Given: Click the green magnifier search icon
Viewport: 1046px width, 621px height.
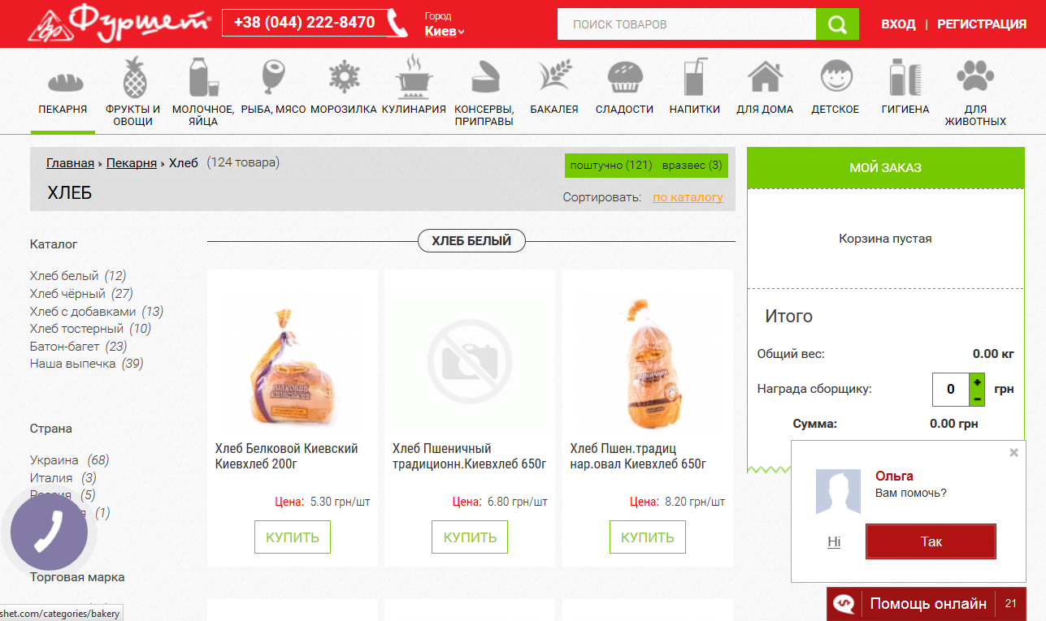Looking at the screenshot, I should click(837, 24).
